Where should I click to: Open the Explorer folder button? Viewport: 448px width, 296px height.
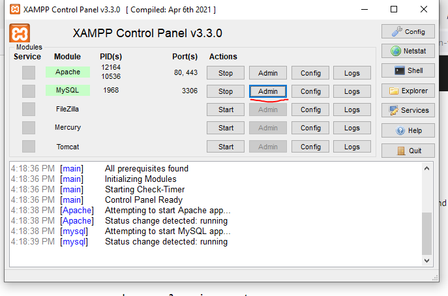(408, 91)
